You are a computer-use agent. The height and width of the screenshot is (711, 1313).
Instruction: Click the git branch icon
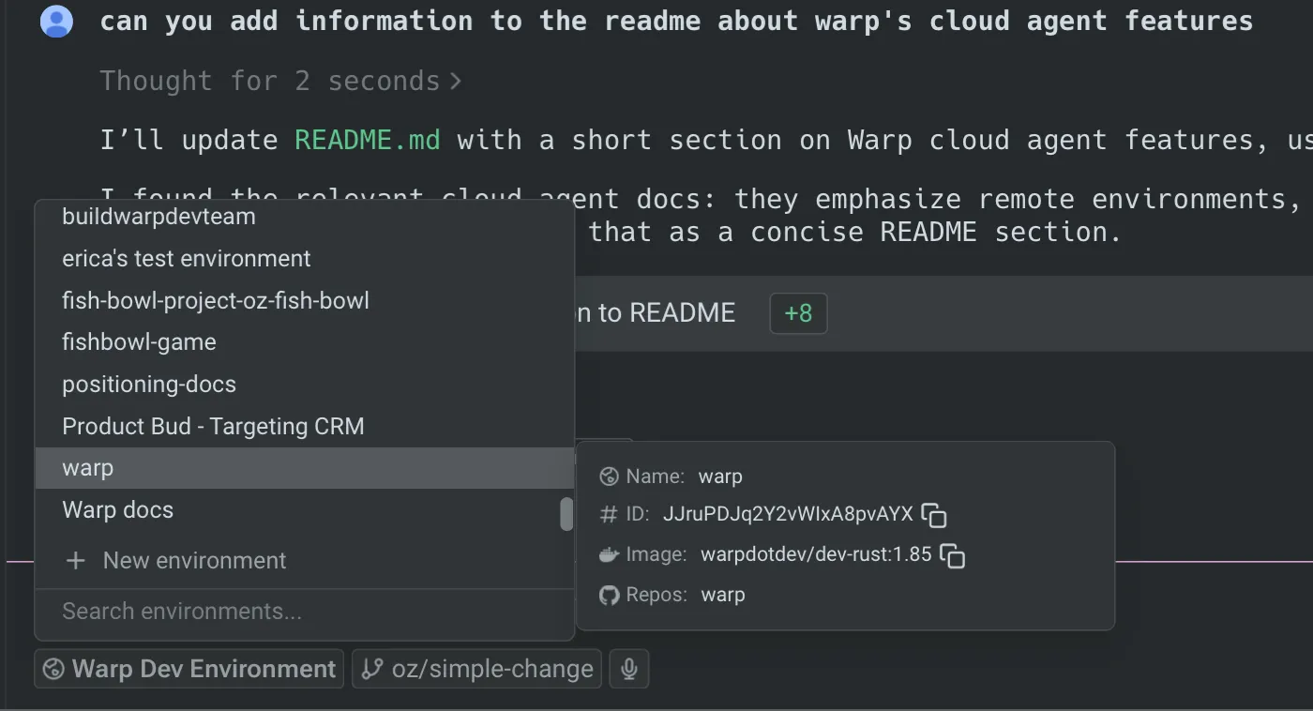click(x=372, y=669)
